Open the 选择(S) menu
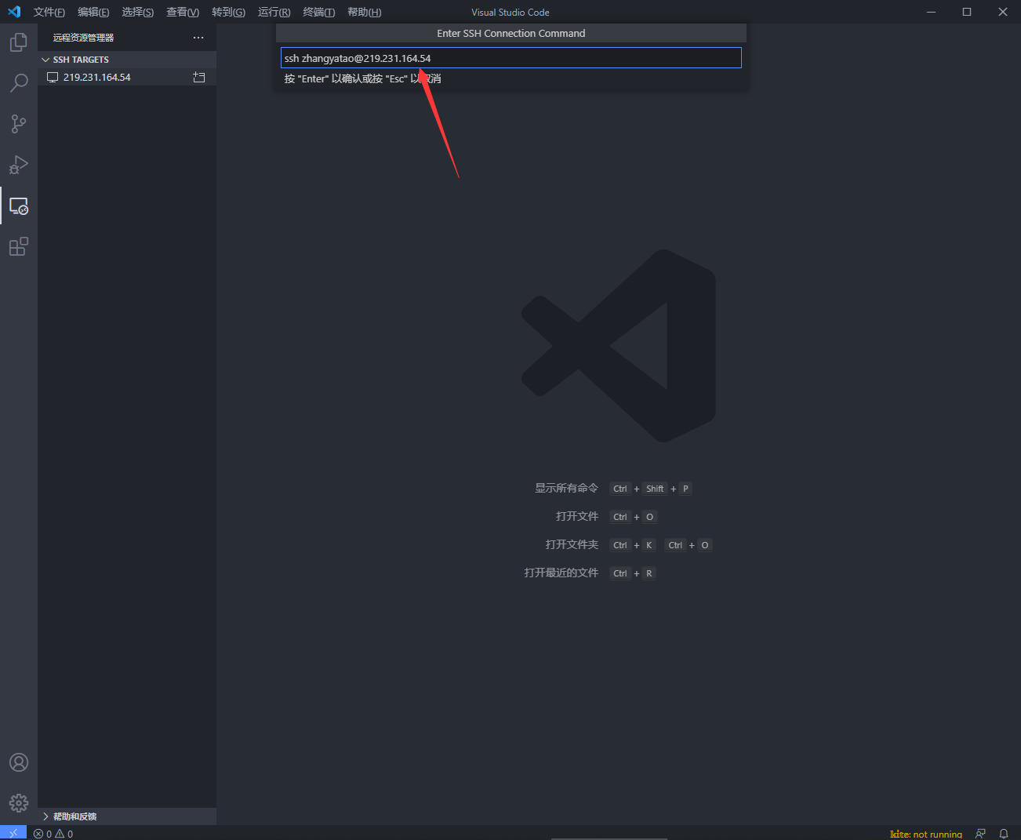Image resolution: width=1021 pixels, height=840 pixels. (x=138, y=12)
